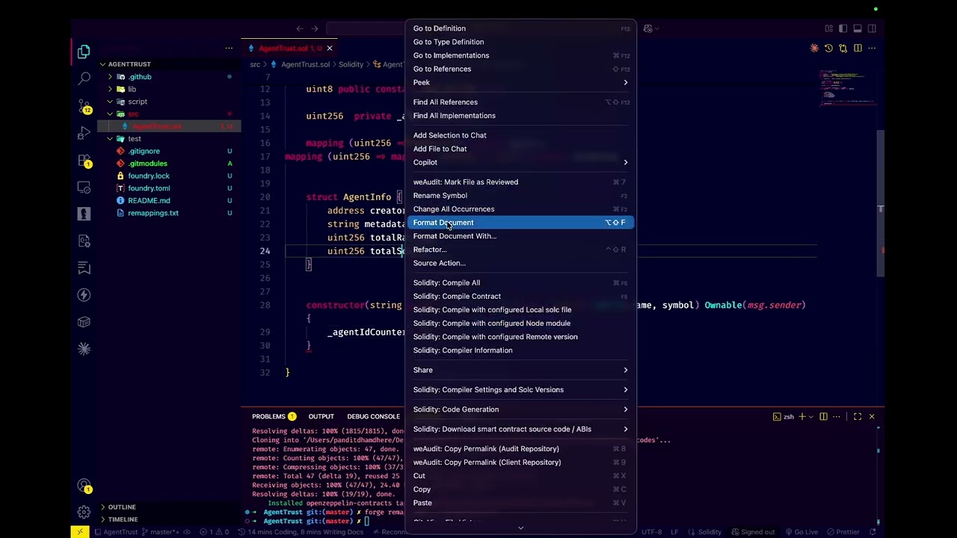Image resolution: width=957 pixels, height=538 pixels.
Task: Close the terminal panel
Action: click(x=872, y=416)
